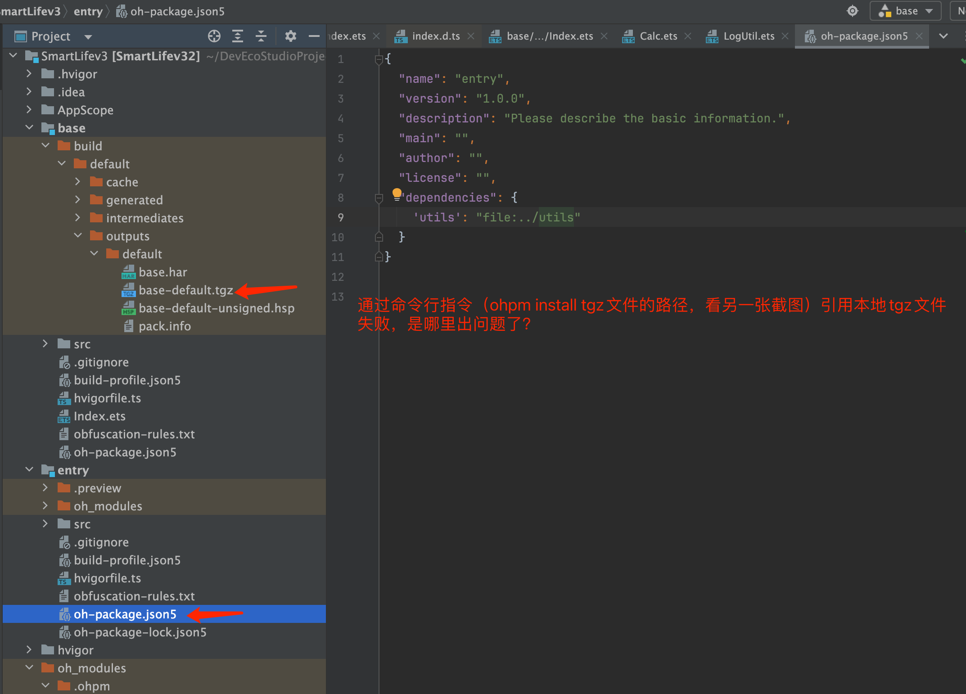This screenshot has width=966, height=694.
Task: Close the oh-package.json5 tab
Action: pos(919,36)
